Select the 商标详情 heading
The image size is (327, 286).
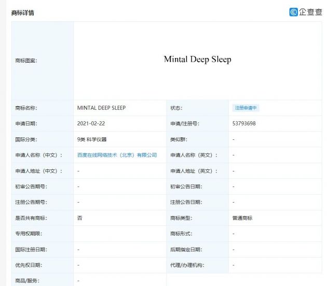click(23, 12)
